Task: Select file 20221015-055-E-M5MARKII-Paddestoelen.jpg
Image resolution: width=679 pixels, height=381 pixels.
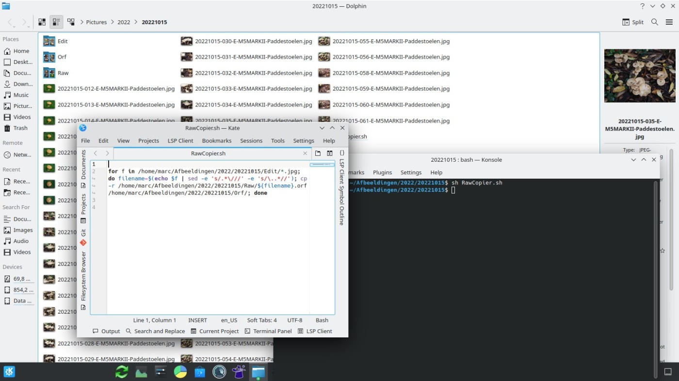Action: pyautogui.click(x=384, y=41)
